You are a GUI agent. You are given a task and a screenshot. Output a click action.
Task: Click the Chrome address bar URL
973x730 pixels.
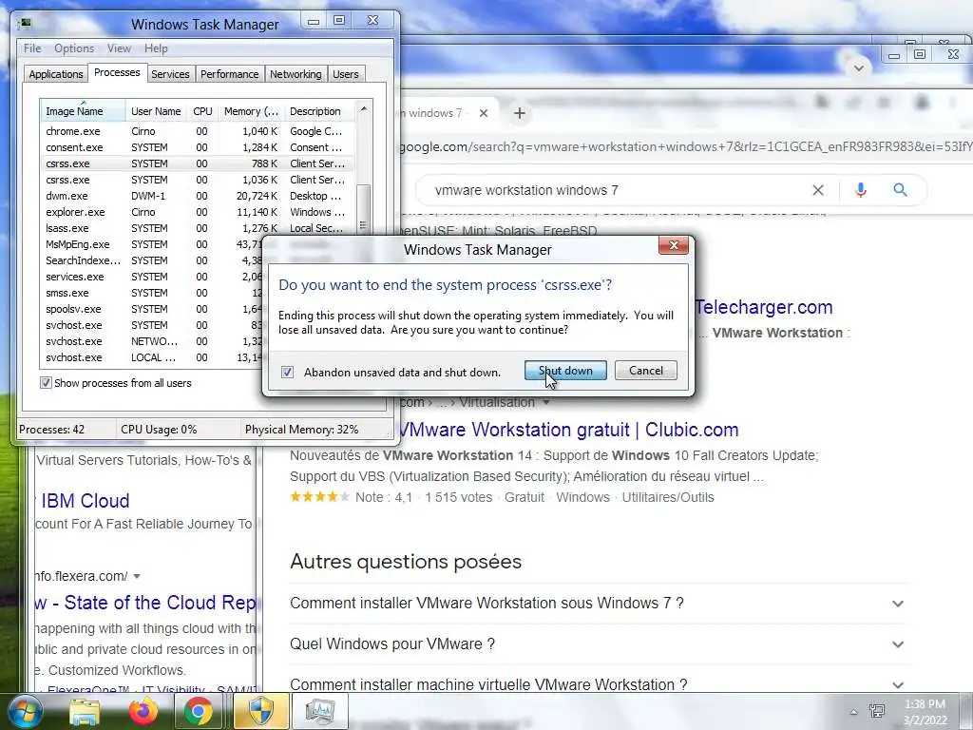(686, 147)
